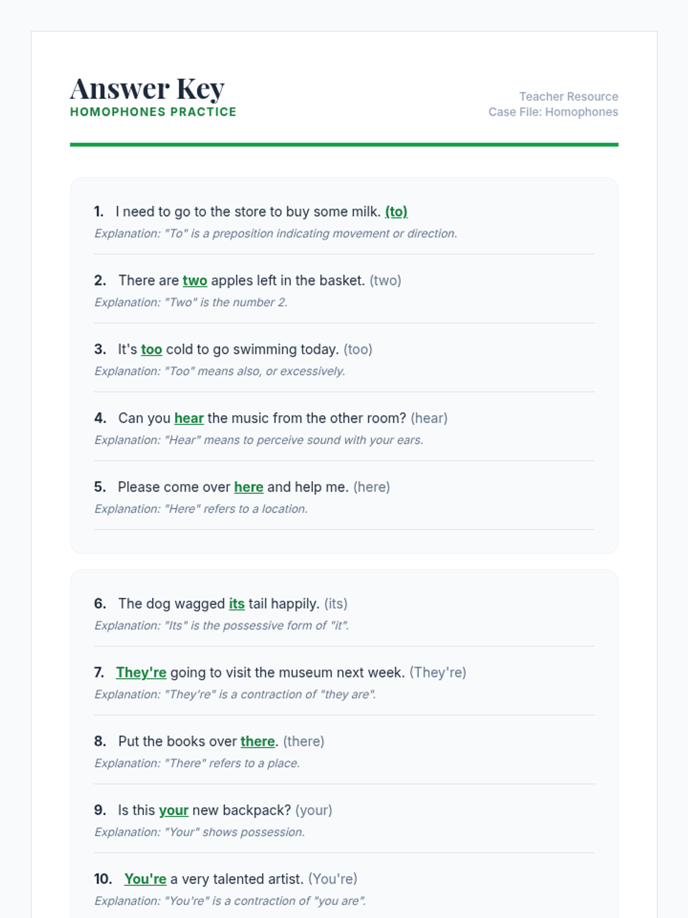Click the underlined word "hear"
Image resolution: width=688 pixels, height=918 pixels.
(189, 418)
